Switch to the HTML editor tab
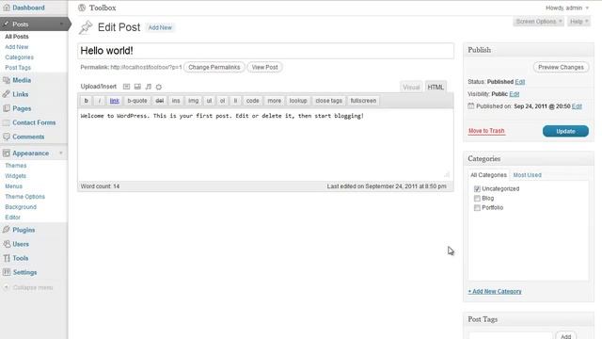Image resolution: width=602 pixels, height=339 pixels. (x=436, y=88)
